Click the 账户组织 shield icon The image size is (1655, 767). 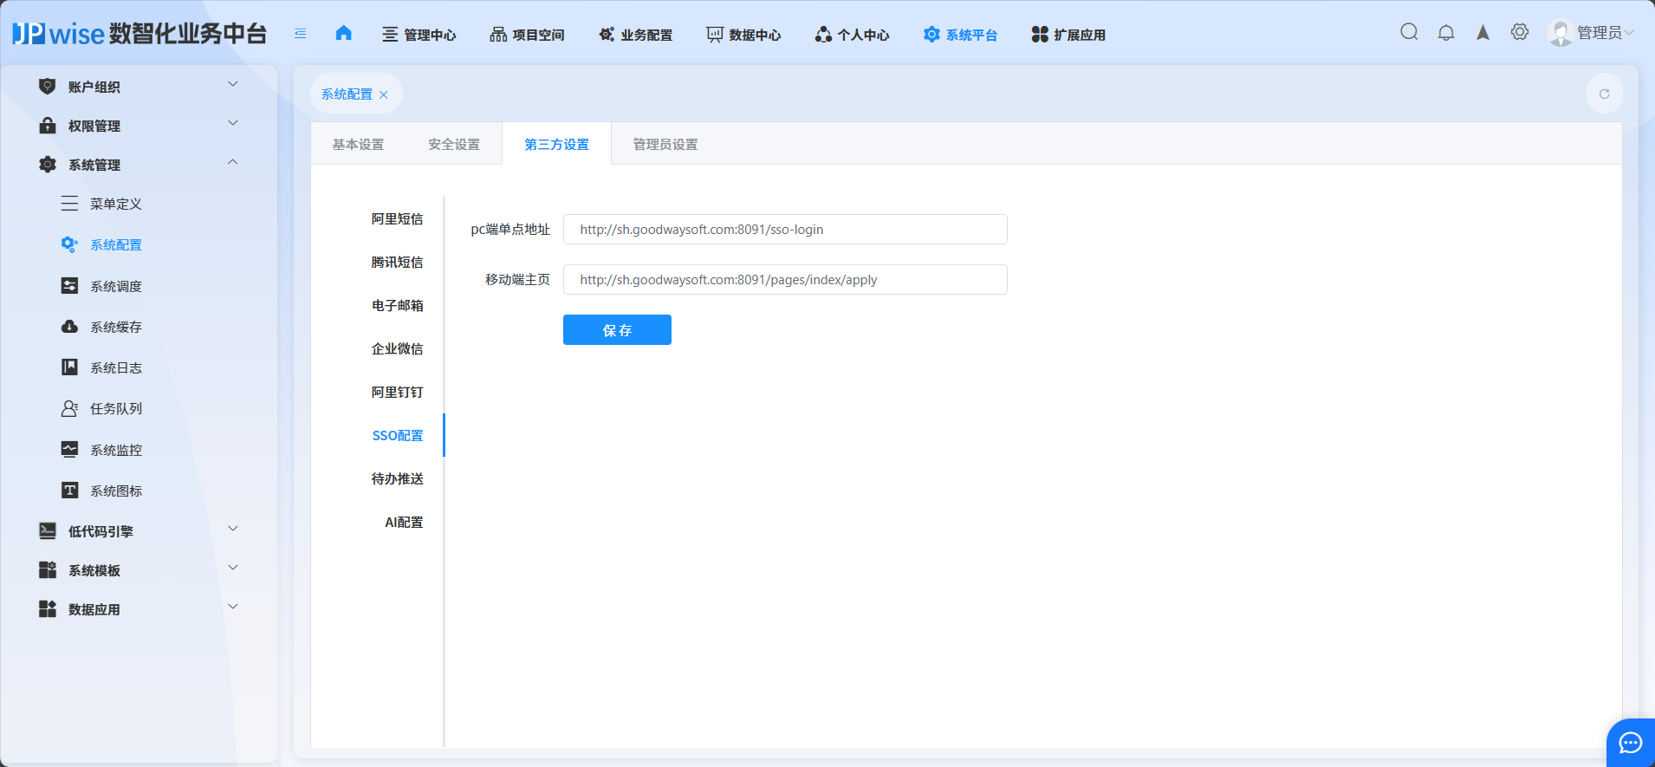(48, 87)
